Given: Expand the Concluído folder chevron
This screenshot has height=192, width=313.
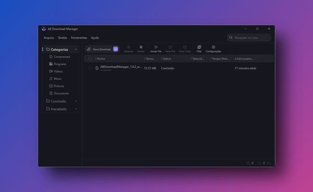Looking at the screenshot, I should 76,101.
